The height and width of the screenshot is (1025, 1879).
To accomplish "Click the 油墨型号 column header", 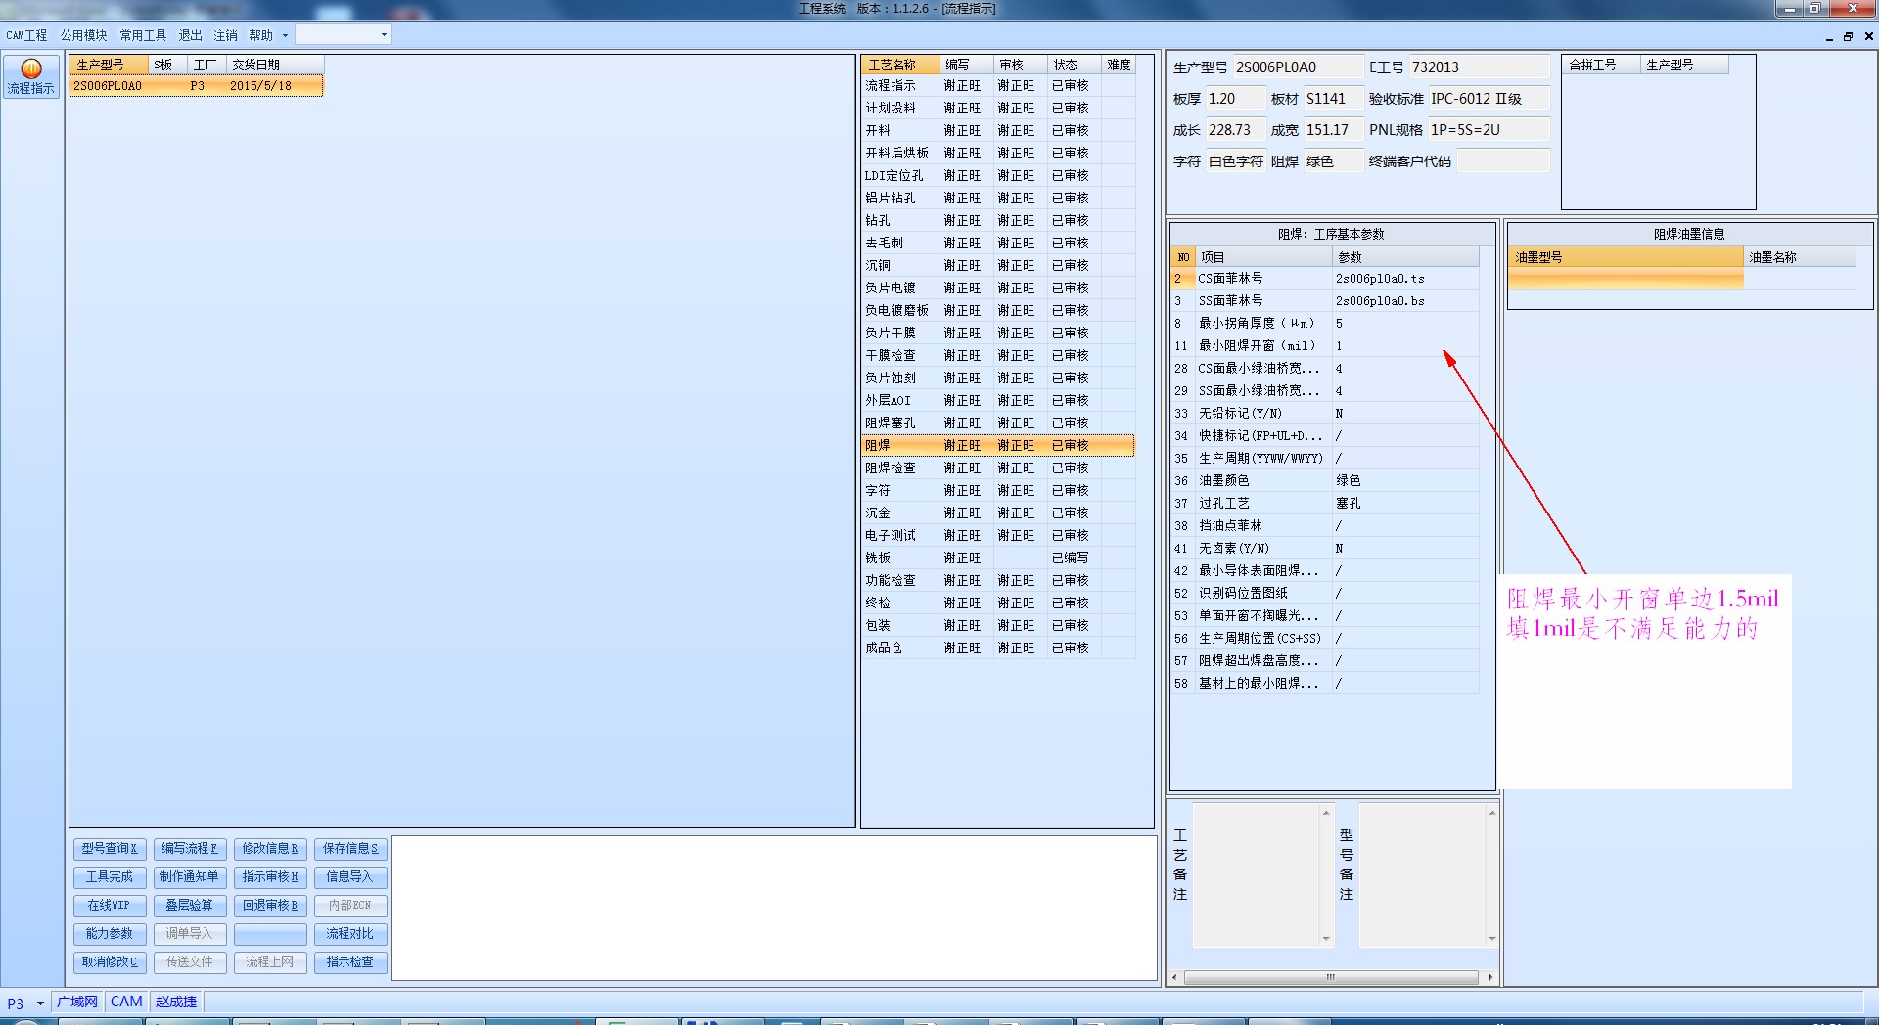I will click(1627, 257).
